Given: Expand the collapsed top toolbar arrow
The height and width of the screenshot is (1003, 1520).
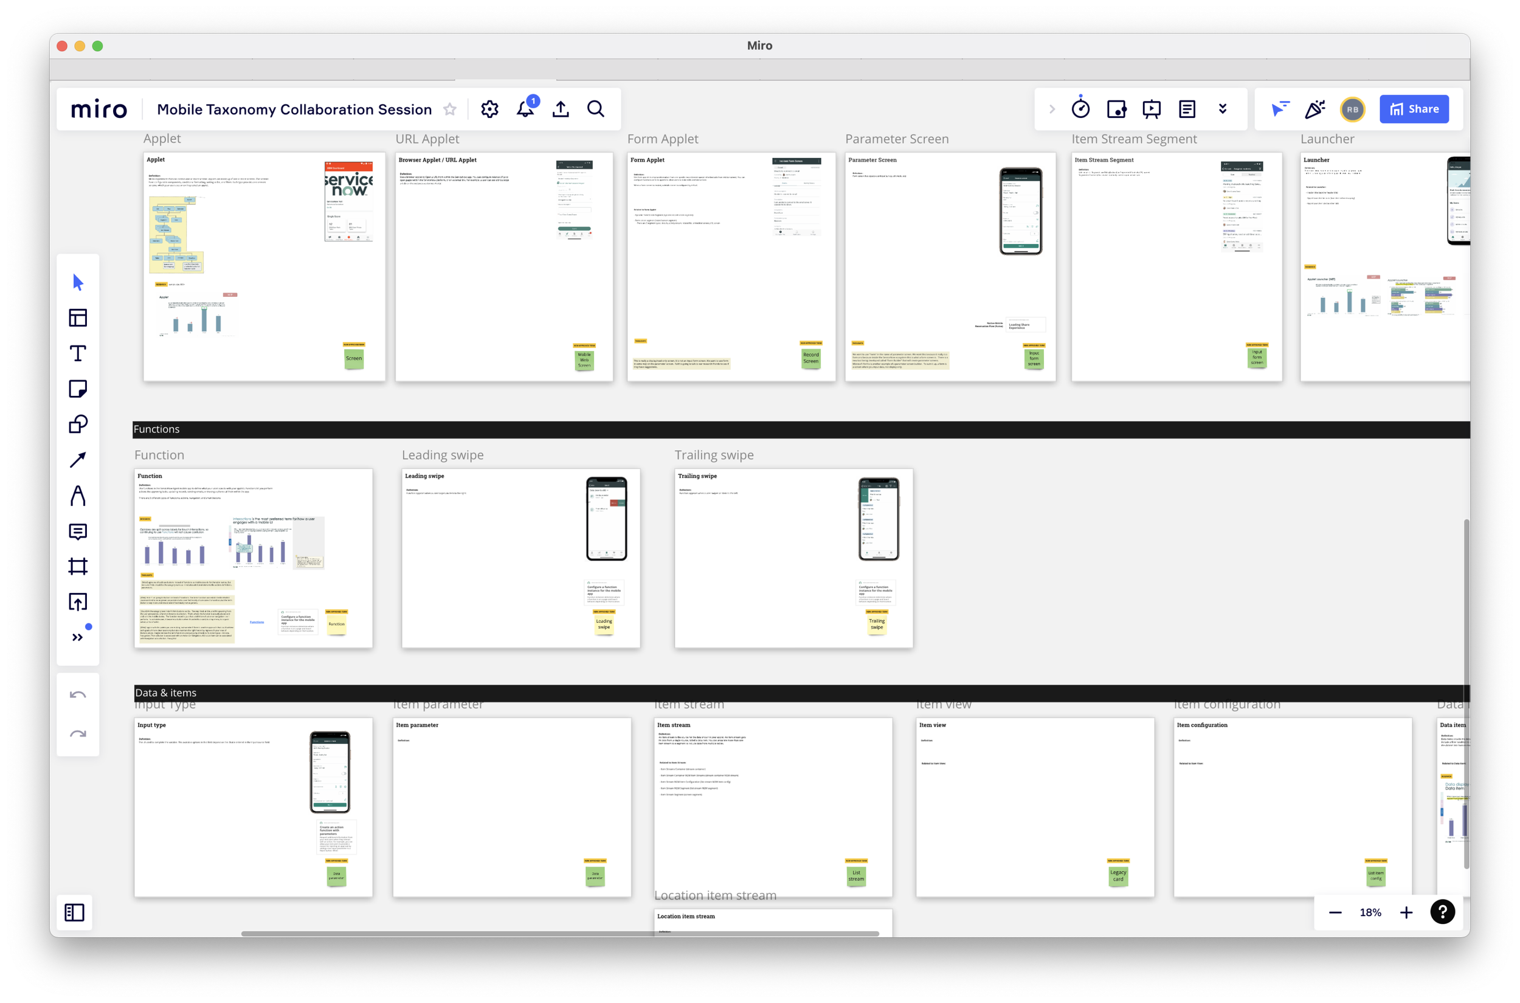Looking at the screenshot, I should [1052, 109].
